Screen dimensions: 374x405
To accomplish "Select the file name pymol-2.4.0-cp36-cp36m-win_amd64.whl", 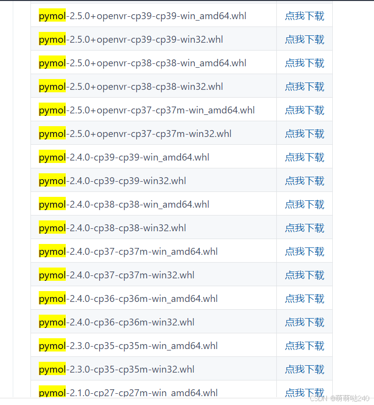I will point(129,299).
